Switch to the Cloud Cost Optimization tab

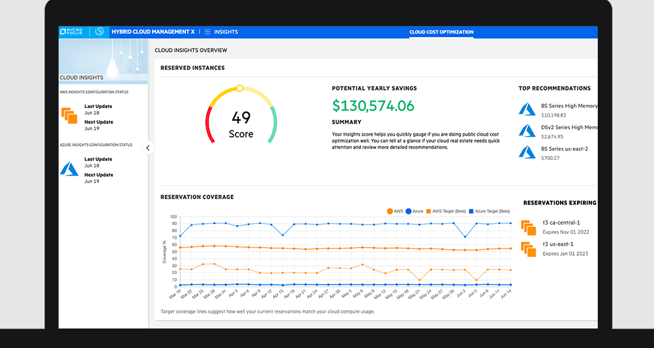(442, 32)
